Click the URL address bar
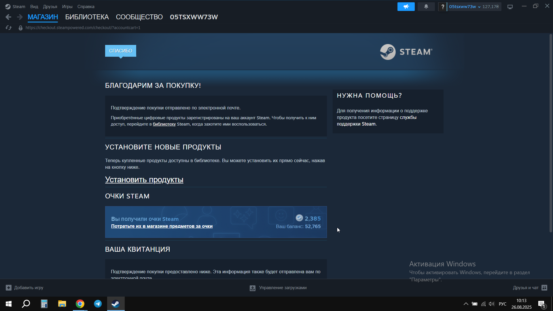This screenshot has height=311, width=553. pyautogui.click(x=83, y=28)
